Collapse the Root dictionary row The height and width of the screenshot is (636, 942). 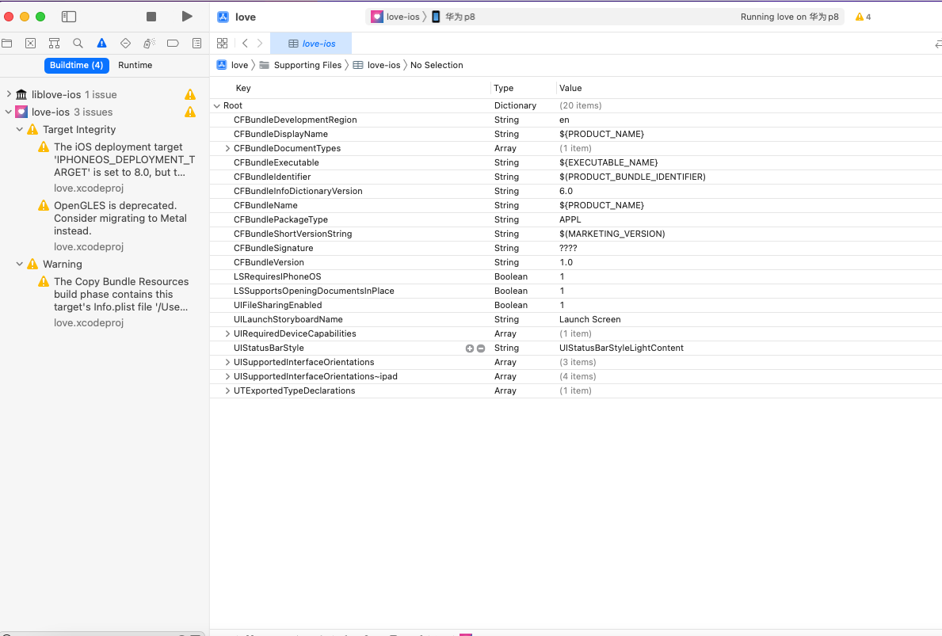click(216, 105)
